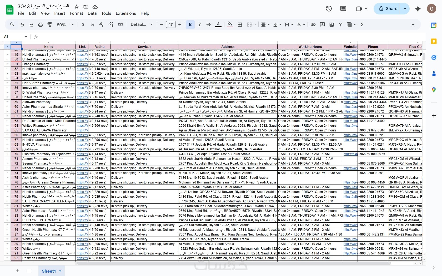Print the spreadsheet
442x276 pixels.
pyautogui.click(x=41, y=24)
